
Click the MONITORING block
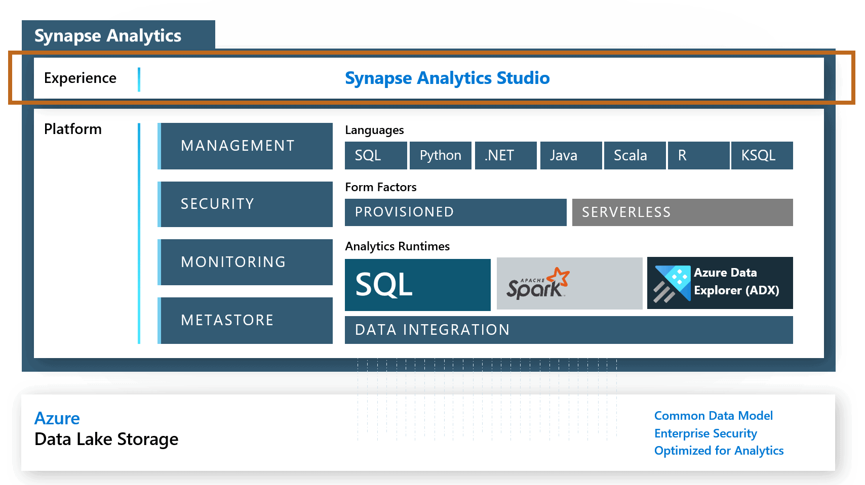pyautogui.click(x=245, y=262)
